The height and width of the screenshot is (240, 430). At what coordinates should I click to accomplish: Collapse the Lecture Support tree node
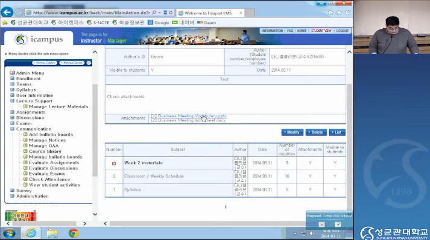12,101
